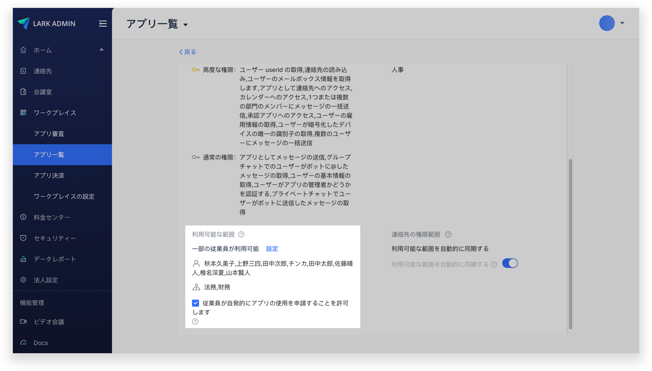The height and width of the screenshot is (371, 652).
Task: Select アプリ決済 in the sidebar
Action: (x=49, y=176)
